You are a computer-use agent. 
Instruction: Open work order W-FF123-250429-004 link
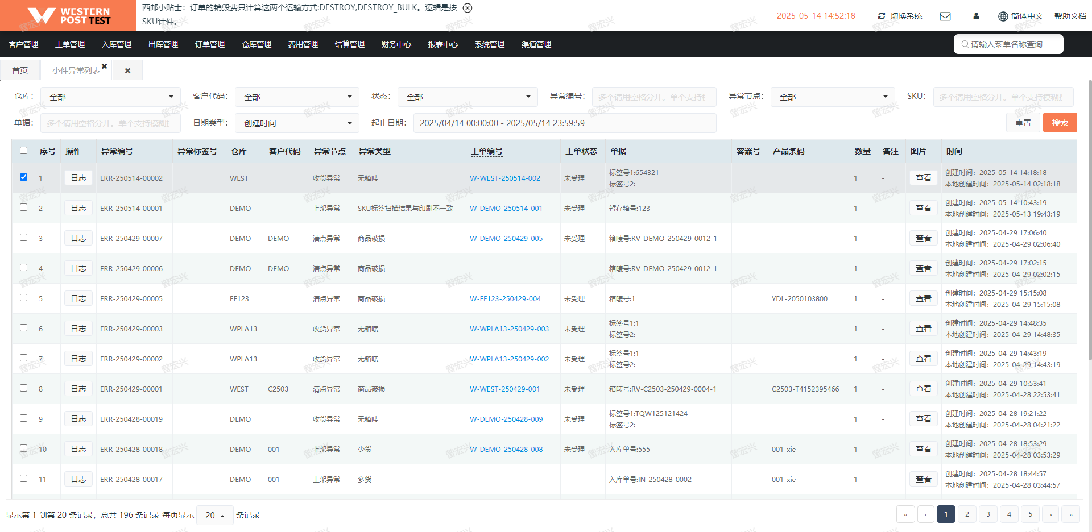tap(506, 298)
